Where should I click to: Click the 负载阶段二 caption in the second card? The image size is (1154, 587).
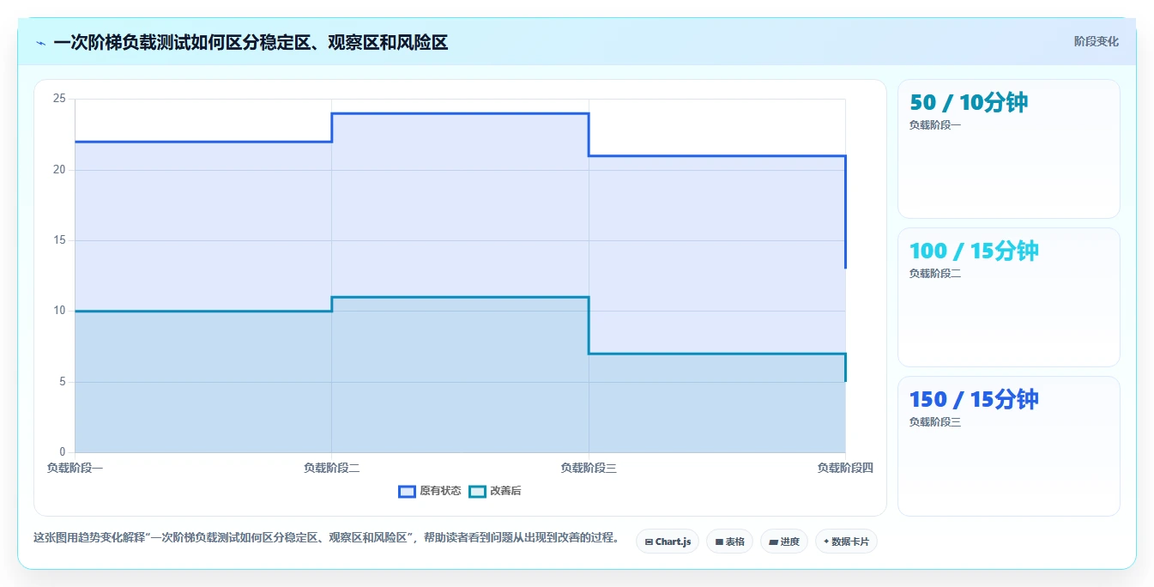935,274
